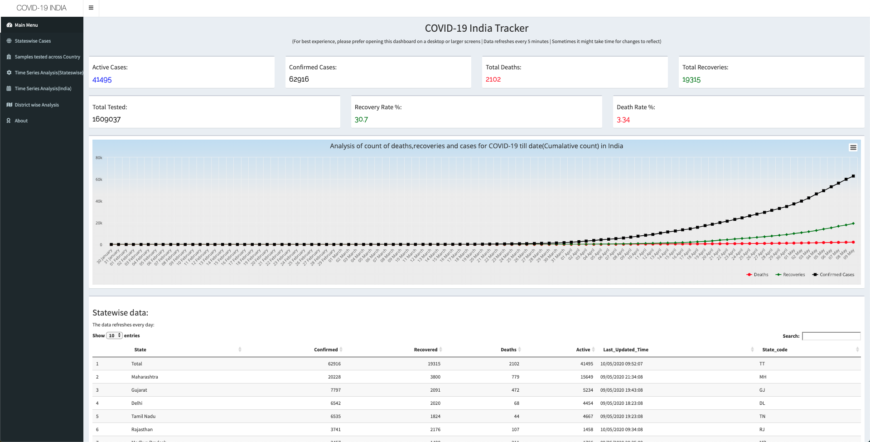Click the Main Menu dashboard icon
This screenshot has width=870, height=442.
[x=9, y=25]
